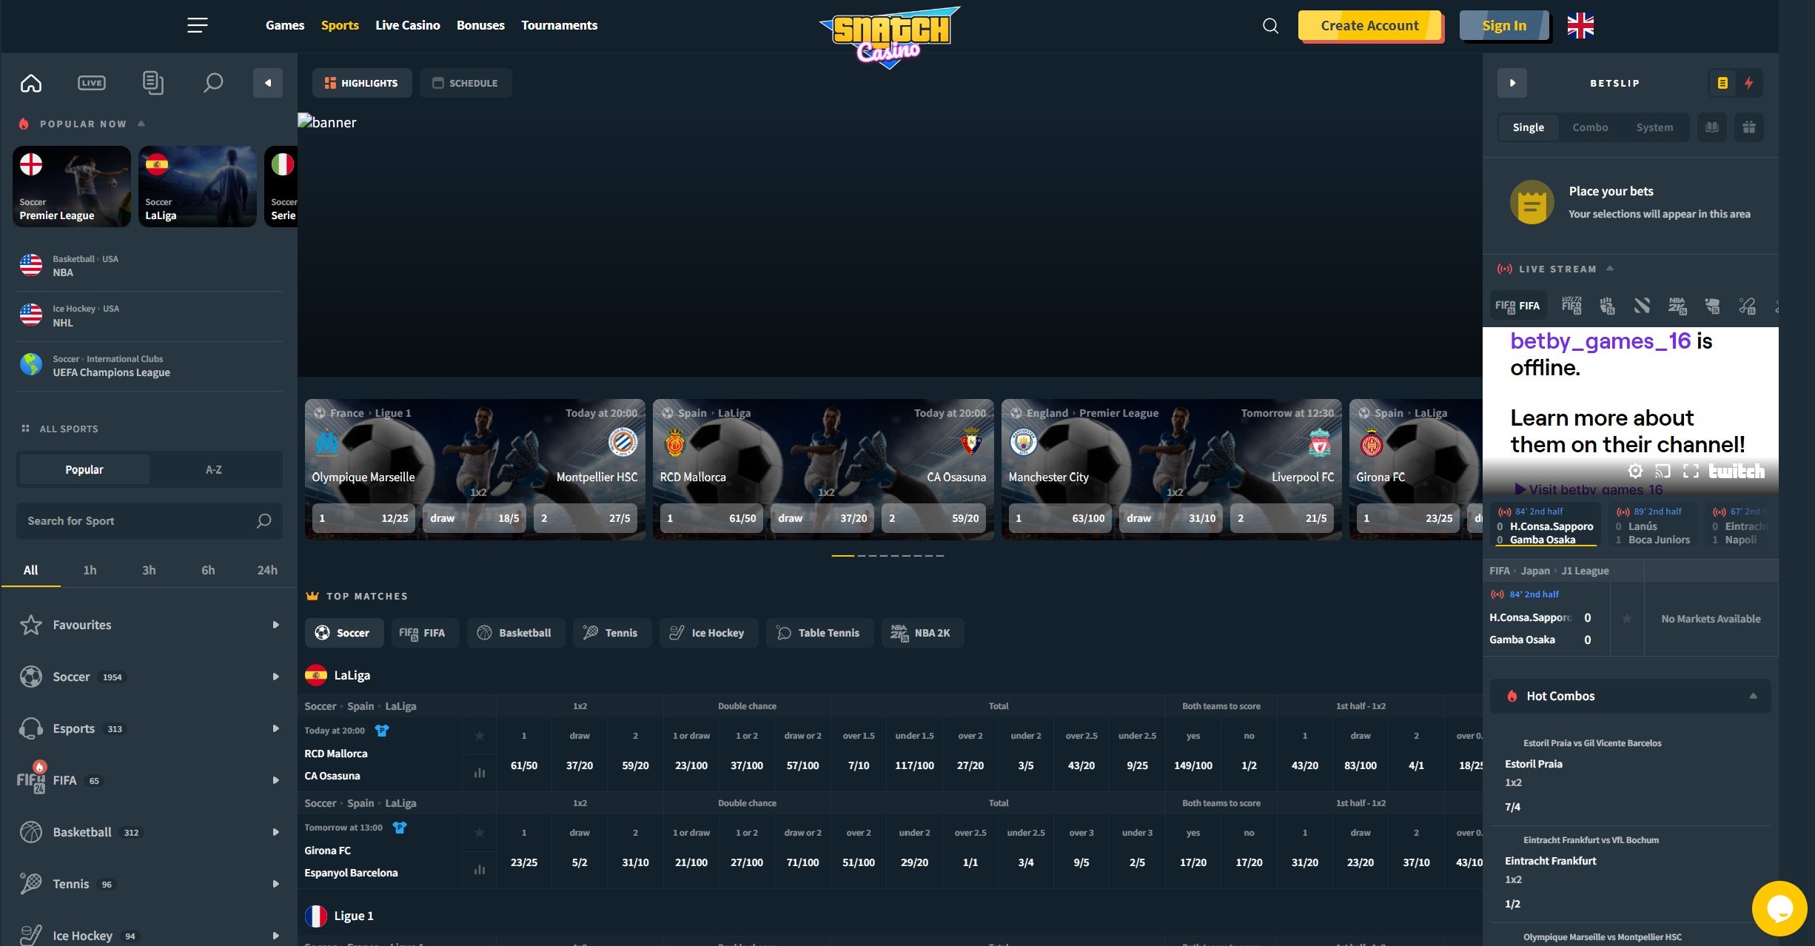1815x946 pixels.
Task: Switch sports list to Popular
Action: tap(84, 469)
